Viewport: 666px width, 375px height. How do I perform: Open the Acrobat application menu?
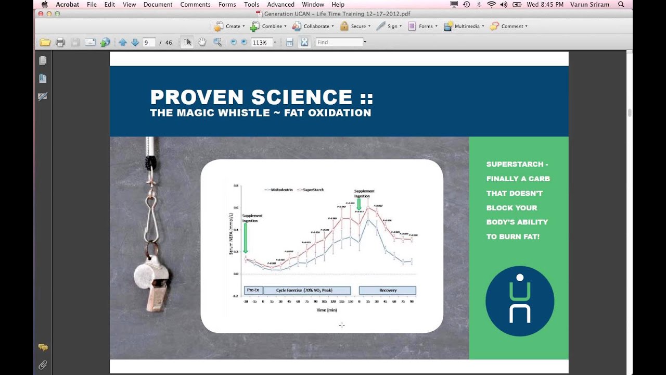[x=68, y=5]
